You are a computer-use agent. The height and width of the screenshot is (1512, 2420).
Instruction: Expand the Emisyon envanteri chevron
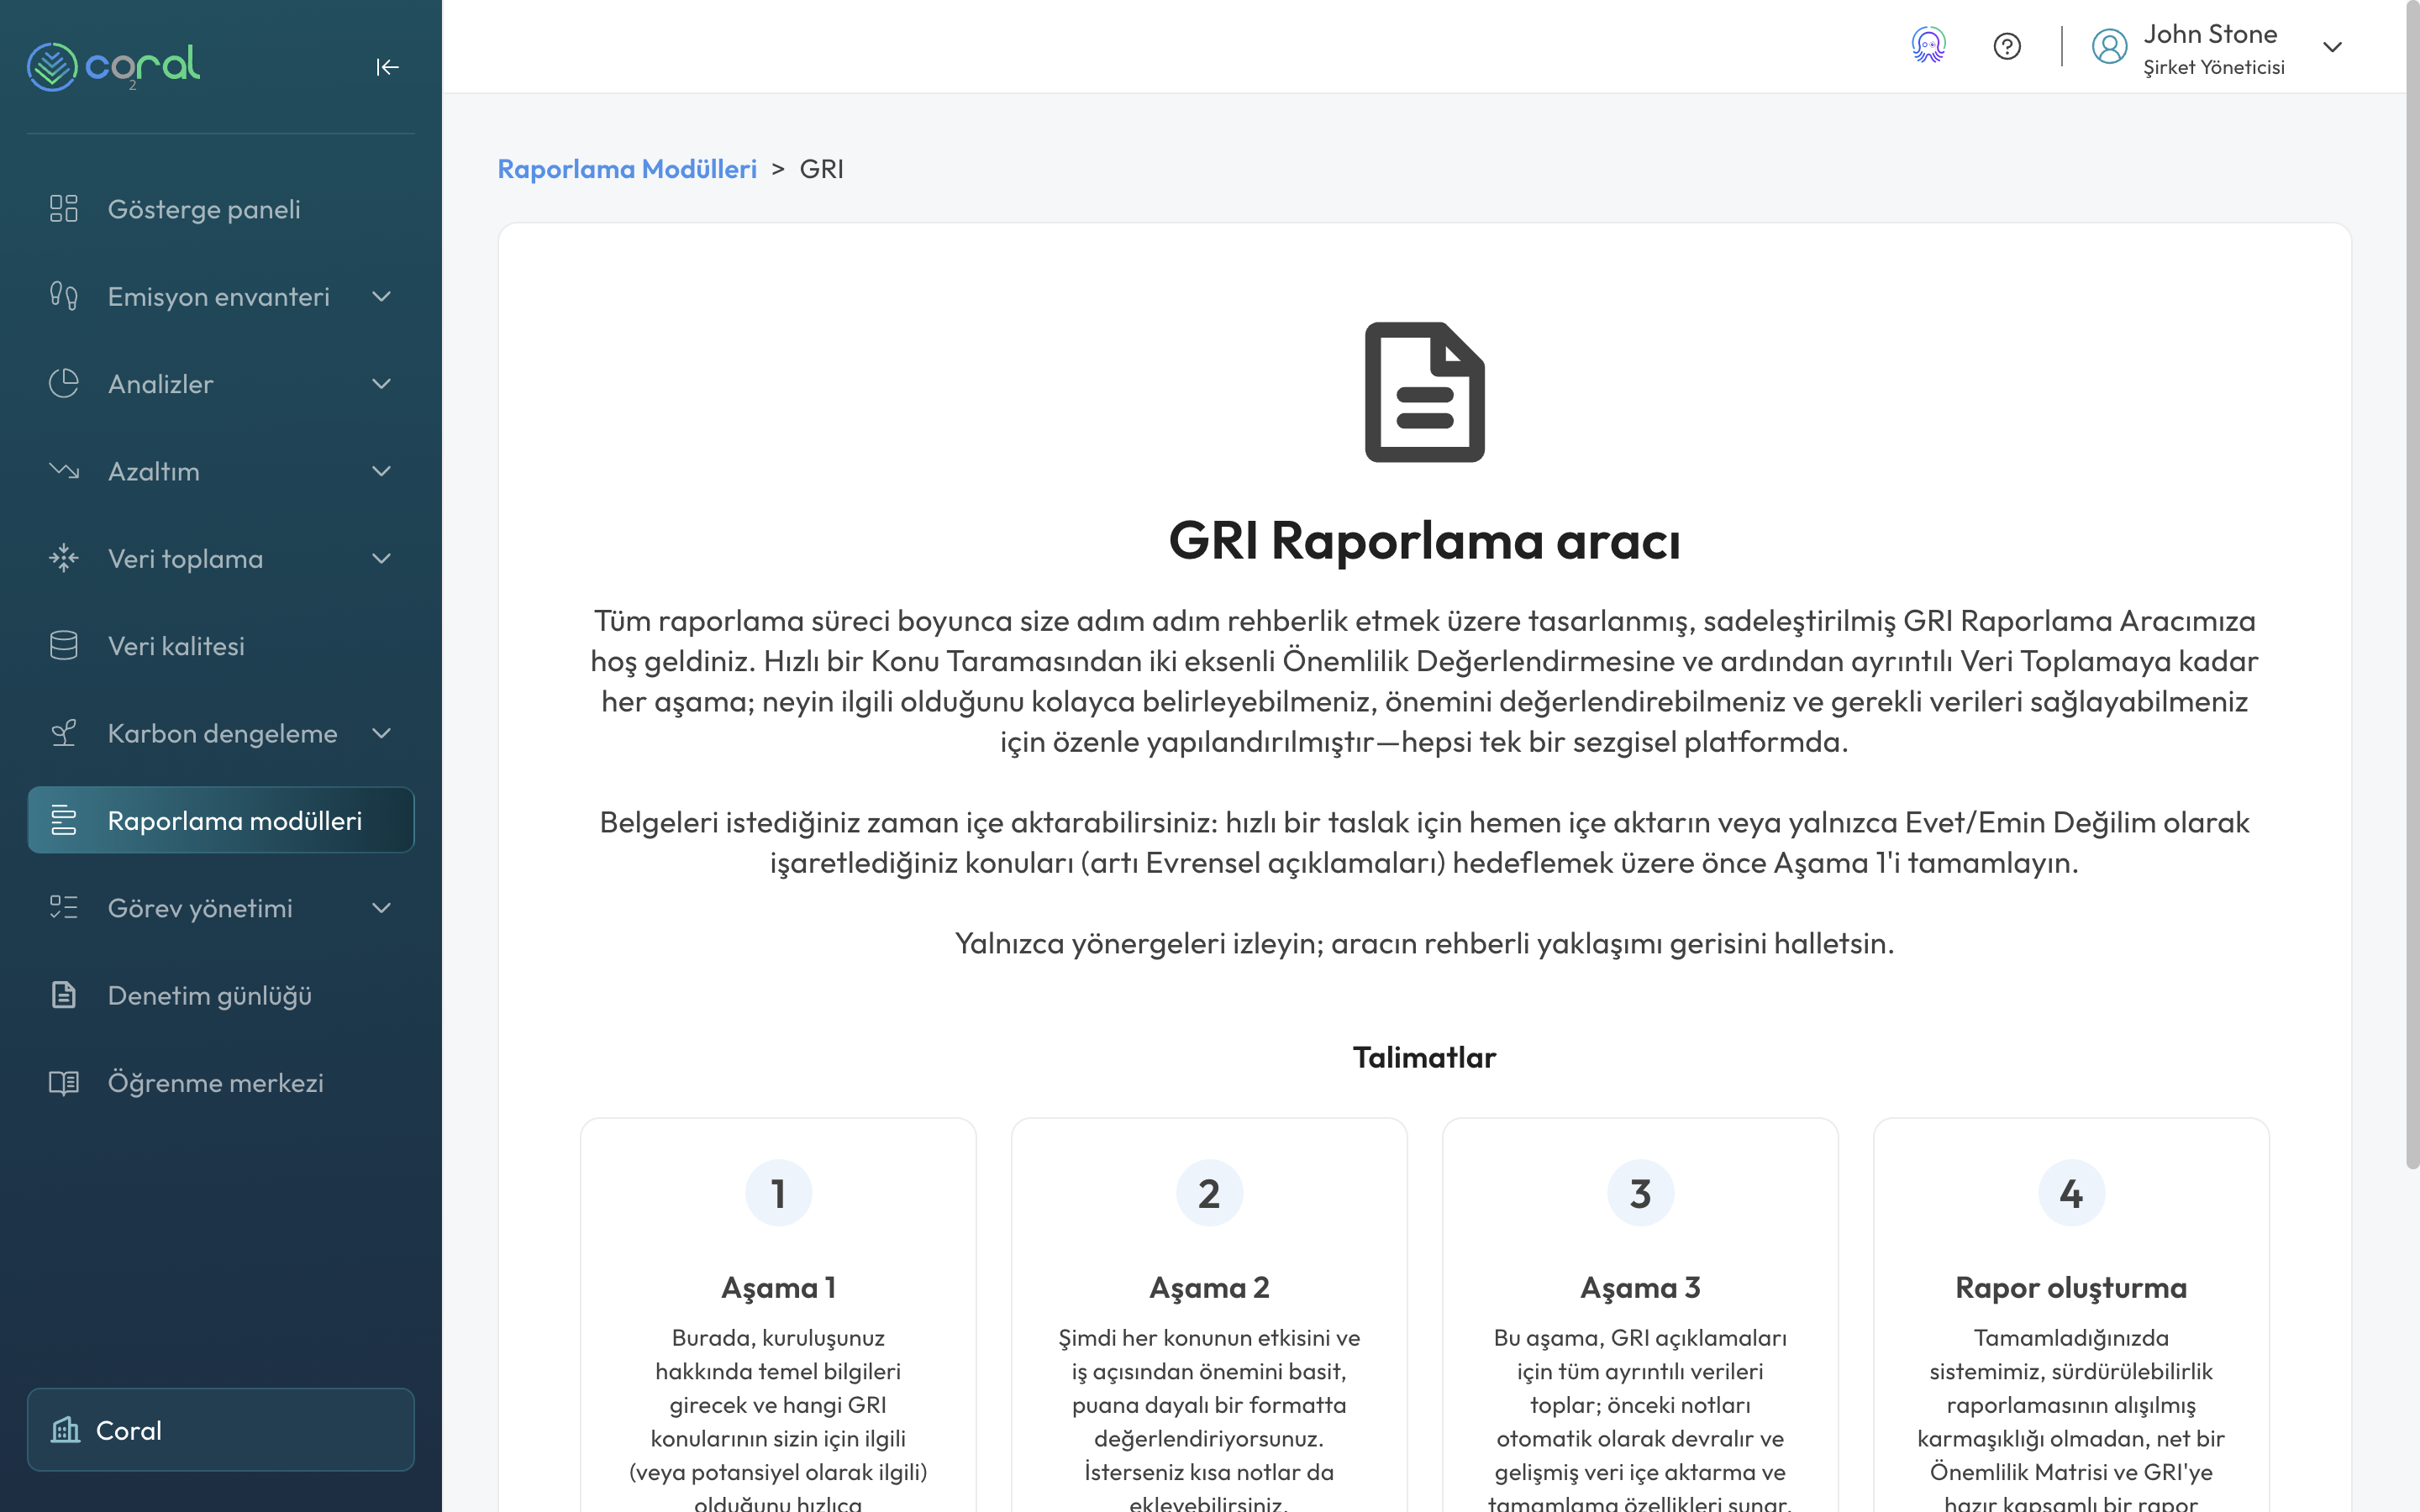click(381, 297)
